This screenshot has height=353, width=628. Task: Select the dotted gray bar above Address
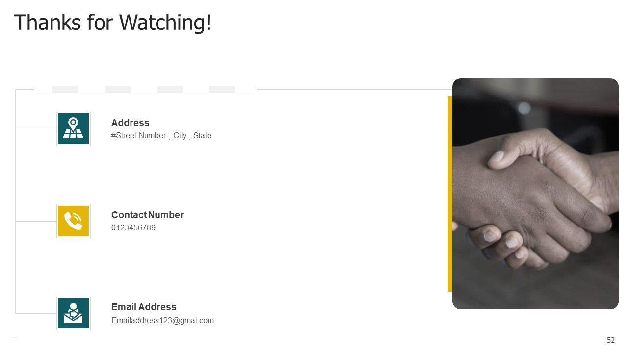click(x=145, y=90)
